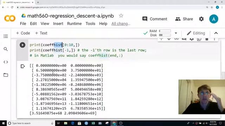Bookmark this page in Chrome
This screenshot has height=126, width=225.
point(212,7)
